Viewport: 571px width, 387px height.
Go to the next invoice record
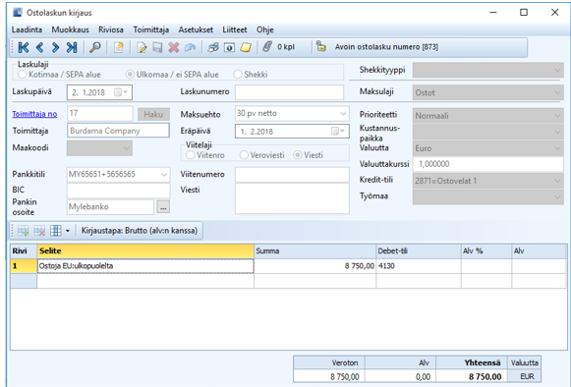[55, 47]
